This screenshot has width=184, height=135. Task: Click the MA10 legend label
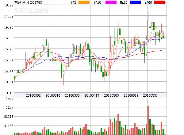[x=97, y=2]
